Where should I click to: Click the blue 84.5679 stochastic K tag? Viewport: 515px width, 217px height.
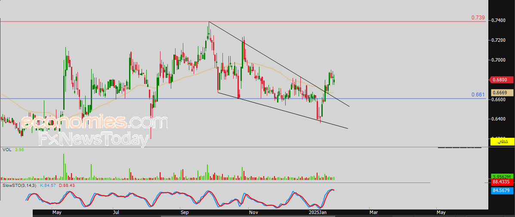pos(502,190)
